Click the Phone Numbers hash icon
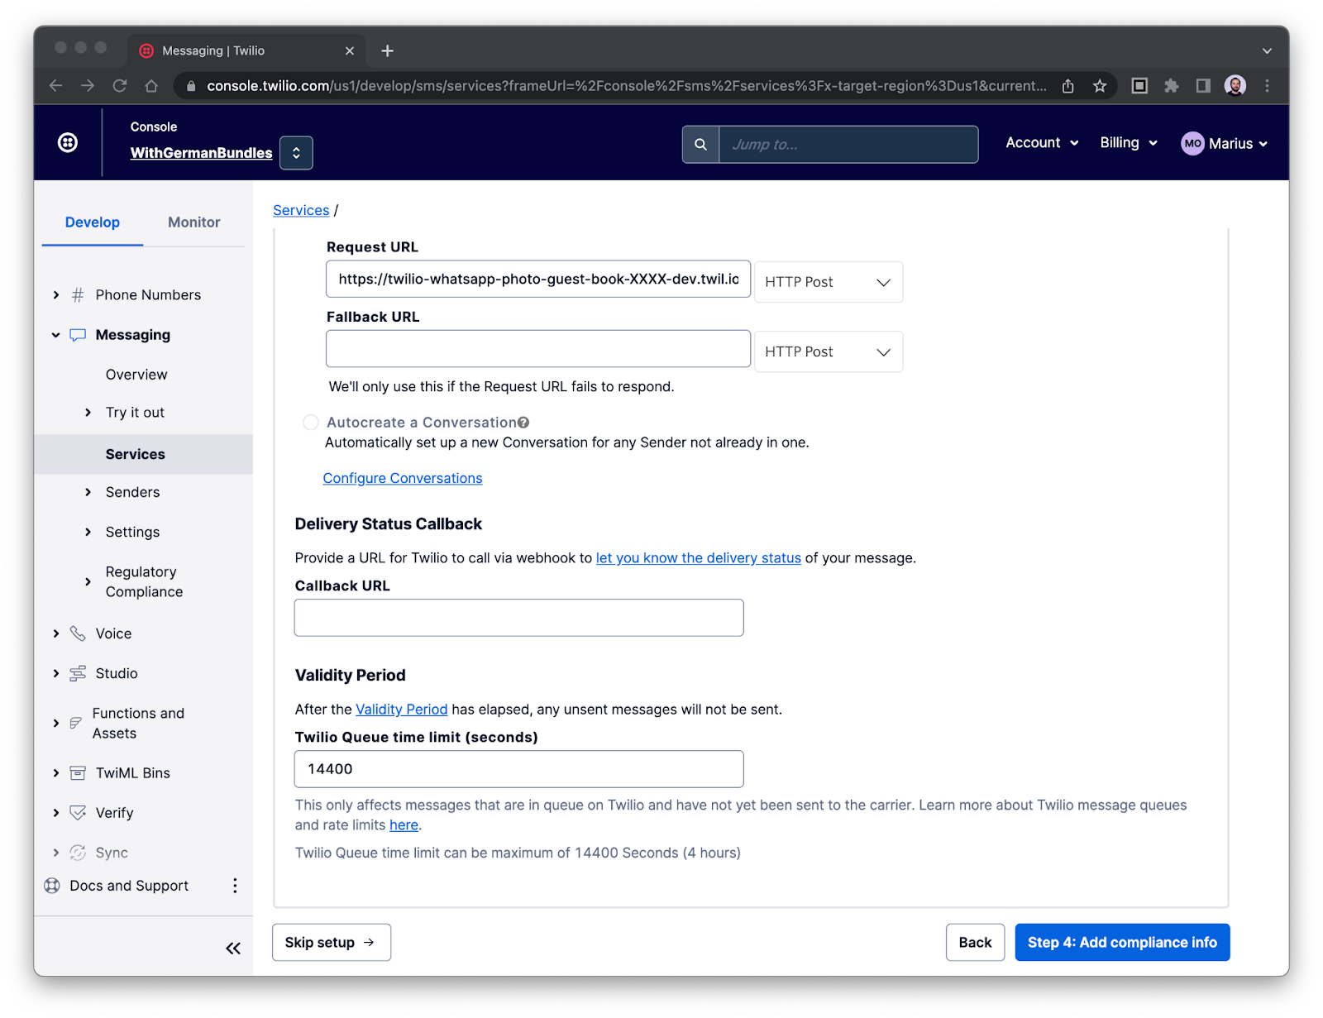Image resolution: width=1323 pixels, height=1018 pixels. tap(78, 295)
